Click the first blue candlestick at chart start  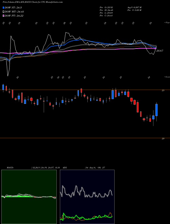3,87
